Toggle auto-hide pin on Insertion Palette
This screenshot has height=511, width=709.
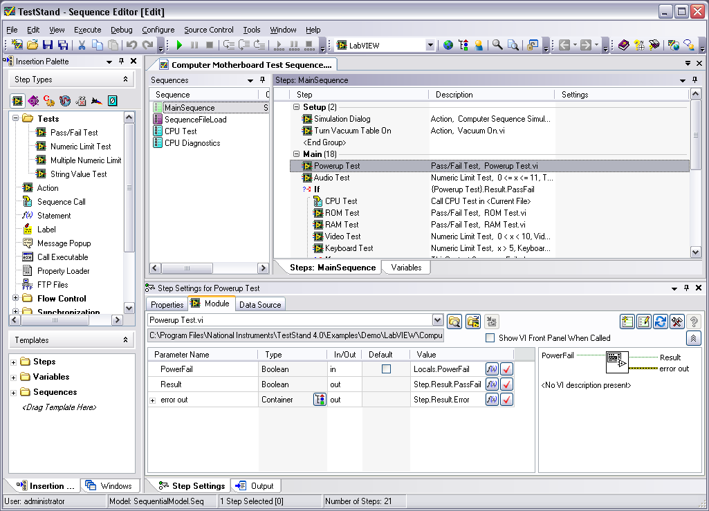tap(120, 62)
